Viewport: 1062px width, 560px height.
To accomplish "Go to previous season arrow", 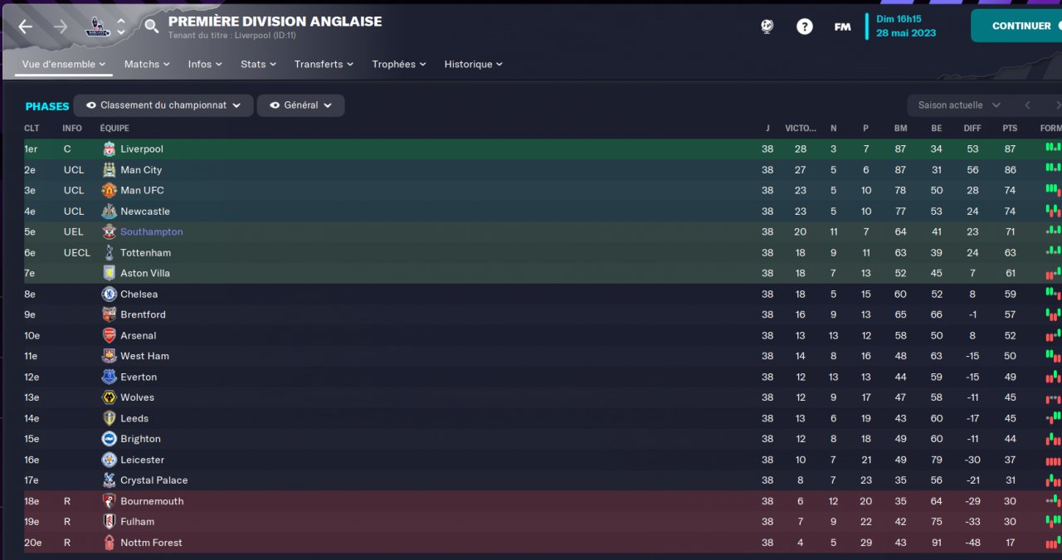I will [x=1027, y=105].
